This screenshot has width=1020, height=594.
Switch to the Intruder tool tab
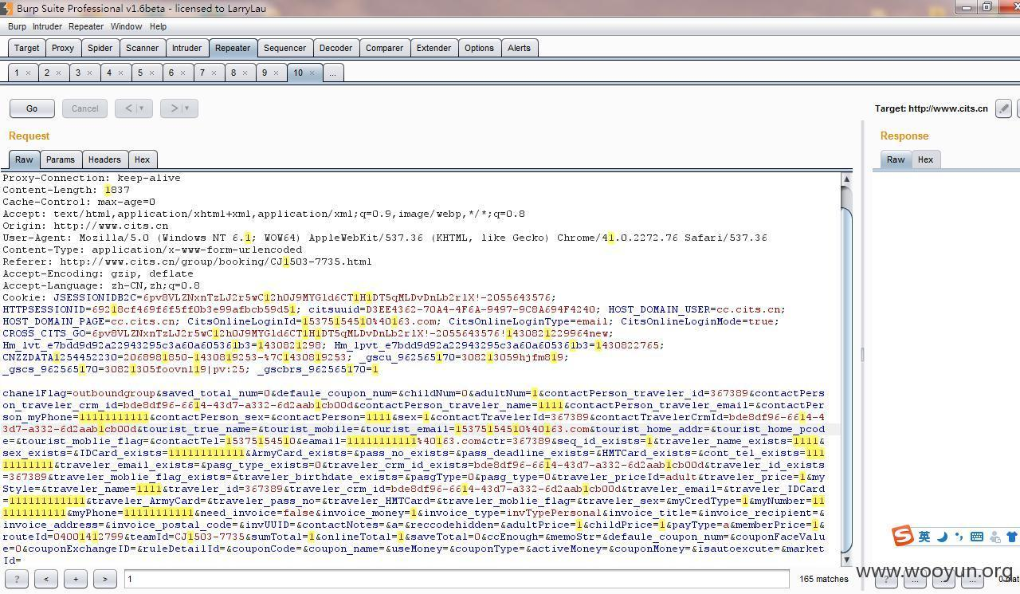pyautogui.click(x=186, y=48)
